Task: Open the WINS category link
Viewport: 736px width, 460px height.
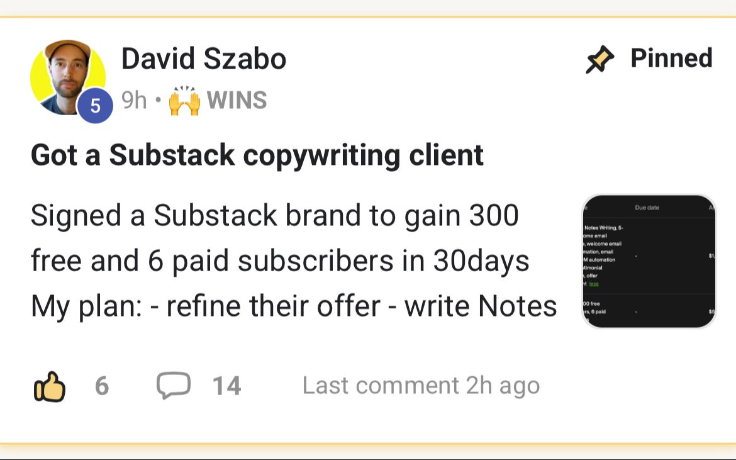Action: coord(237,101)
